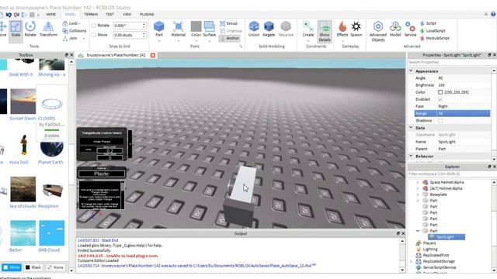This screenshot has width=497, height=279.
Task: Collapse the Behavior property section
Action: click(411, 156)
